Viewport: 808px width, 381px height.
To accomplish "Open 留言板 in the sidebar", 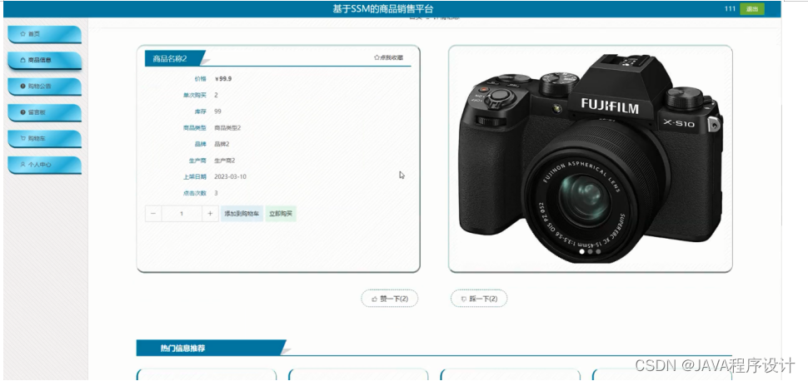I will pyautogui.click(x=44, y=112).
